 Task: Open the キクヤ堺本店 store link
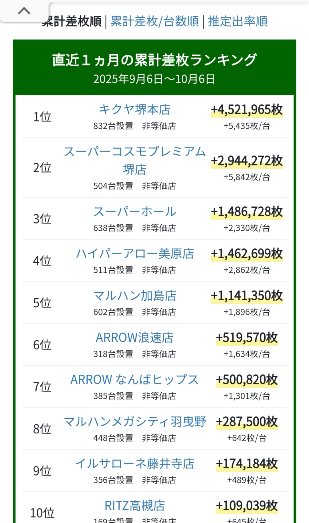tap(135, 110)
